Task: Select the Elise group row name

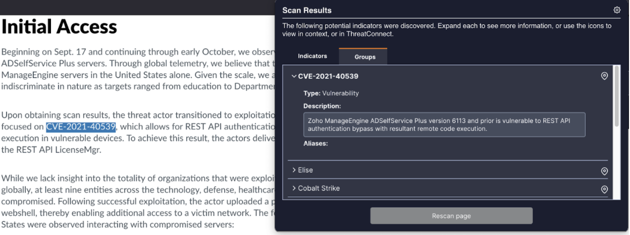Action: pyautogui.click(x=305, y=170)
